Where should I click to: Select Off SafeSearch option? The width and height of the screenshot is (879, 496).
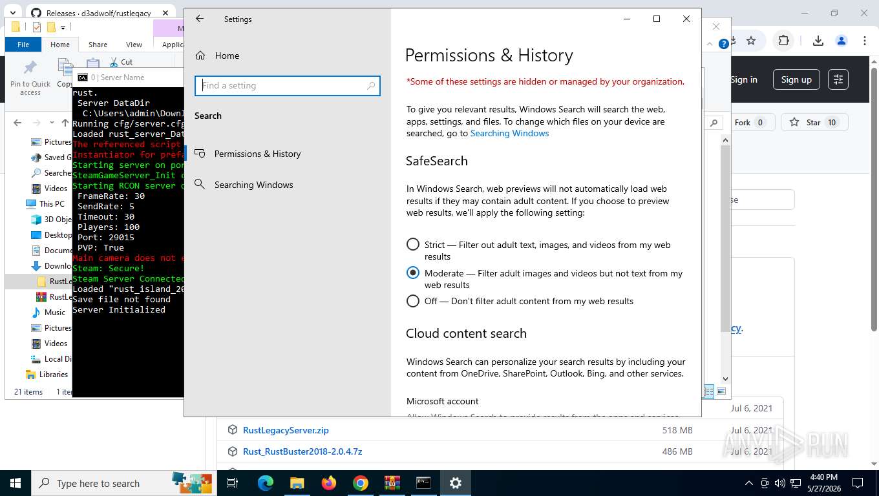pyautogui.click(x=413, y=301)
